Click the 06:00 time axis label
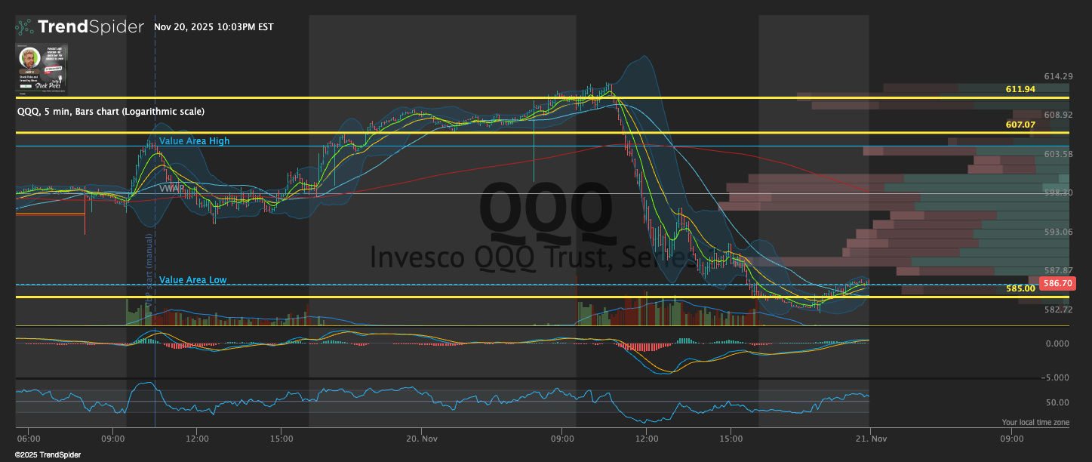This screenshot has height=462, width=1092. (28, 438)
